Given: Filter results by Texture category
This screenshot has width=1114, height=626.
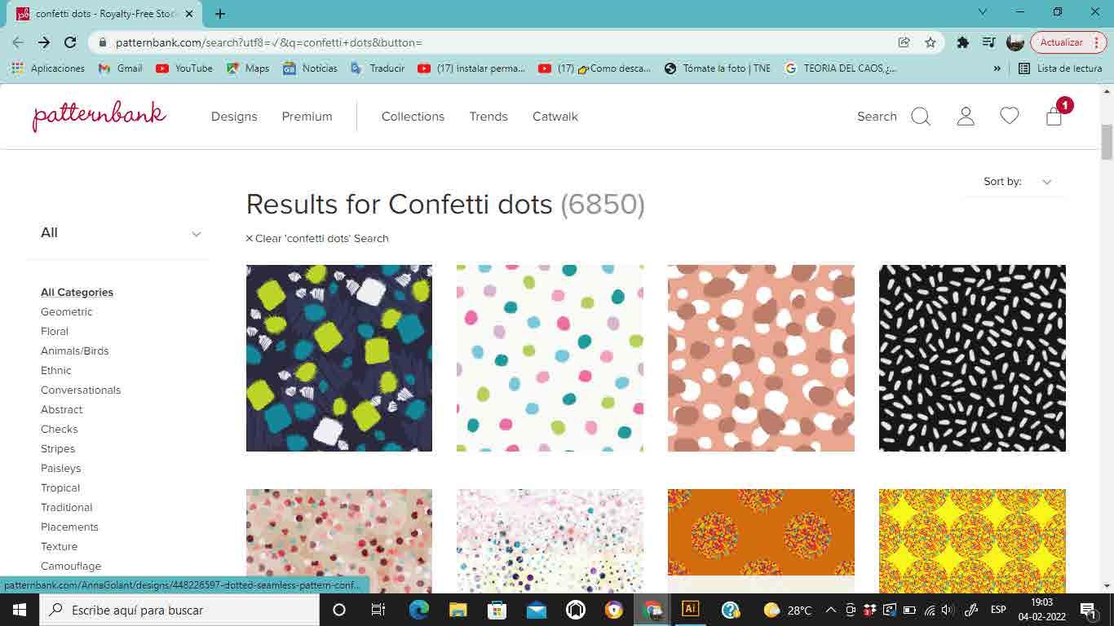Looking at the screenshot, I should tap(60, 547).
